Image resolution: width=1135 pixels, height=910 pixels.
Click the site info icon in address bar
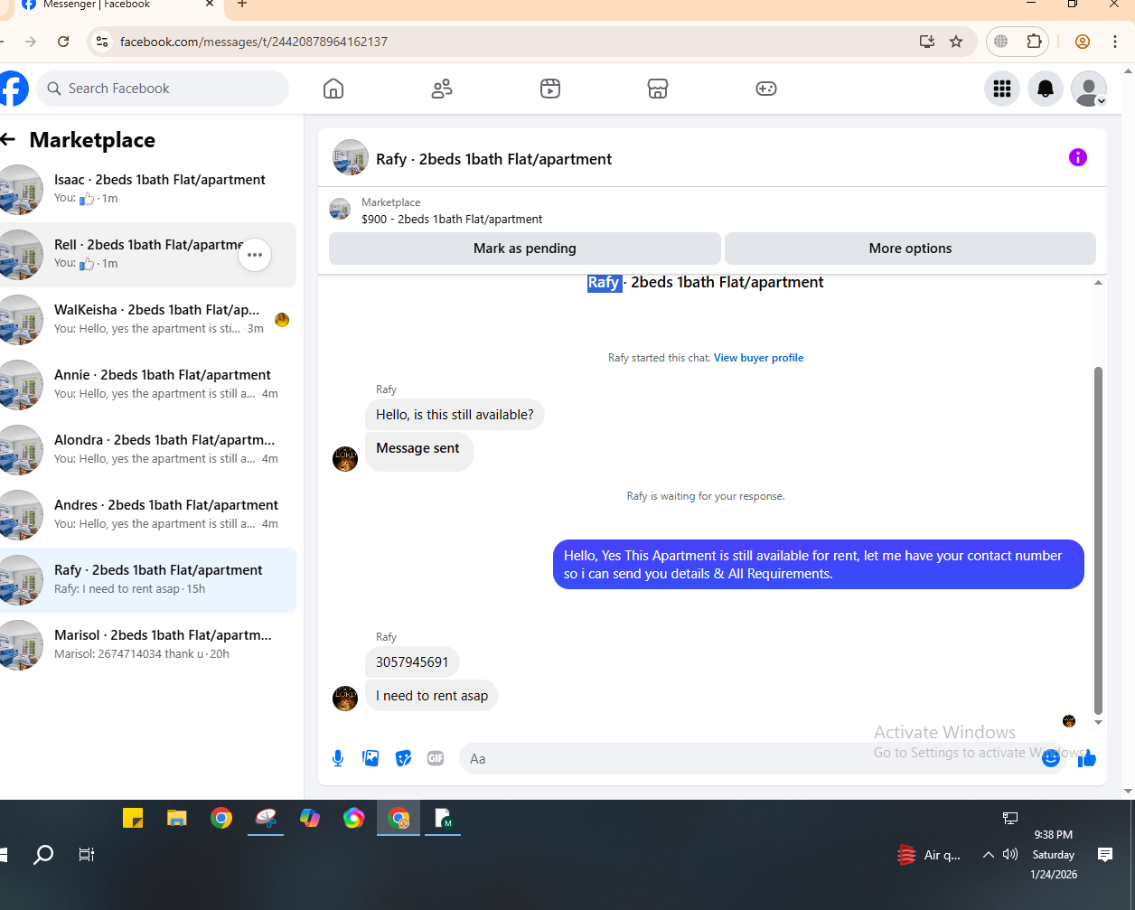tap(102, 42)
